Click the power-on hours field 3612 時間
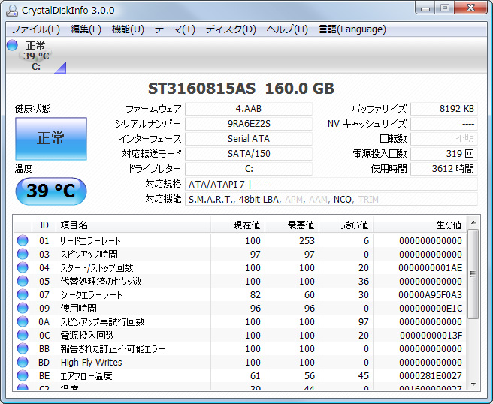The width and height of the screenshot is (493, 404). 444,169
